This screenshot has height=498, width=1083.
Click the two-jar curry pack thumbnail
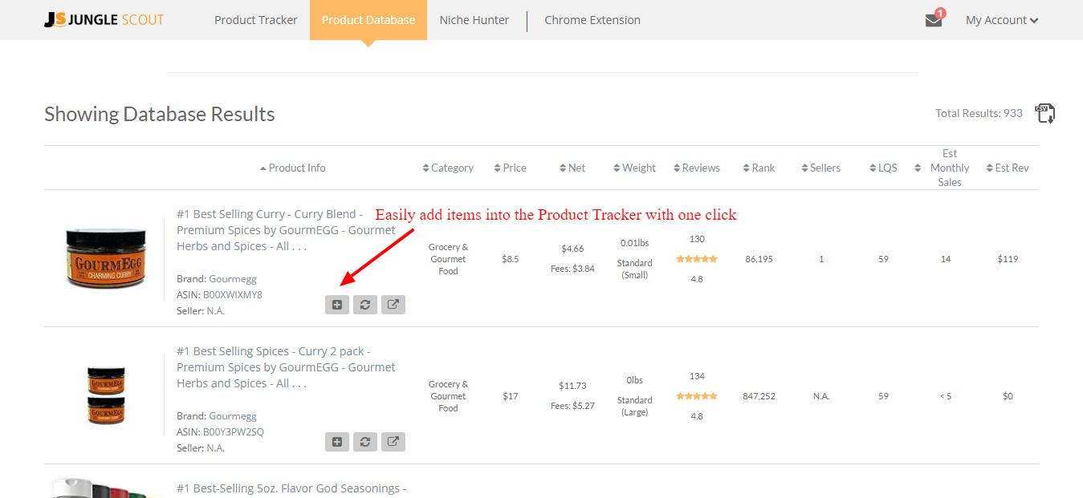[105, 395]
